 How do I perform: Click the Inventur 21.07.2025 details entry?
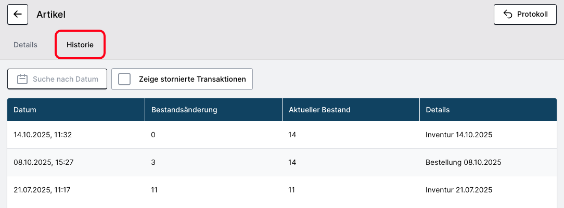459,190
